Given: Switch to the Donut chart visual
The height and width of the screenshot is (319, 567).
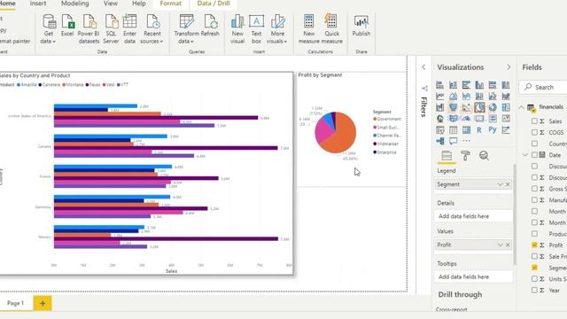Looking at the screenshot, I should coord(493,107).
